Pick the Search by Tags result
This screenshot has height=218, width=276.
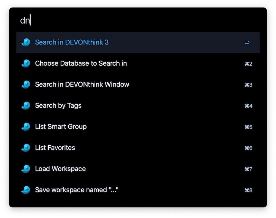[138, 106]
